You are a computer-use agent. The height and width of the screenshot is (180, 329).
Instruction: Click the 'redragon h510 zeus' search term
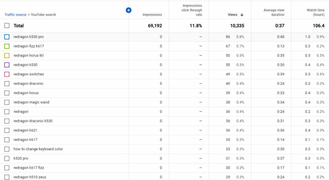[30, 177]
